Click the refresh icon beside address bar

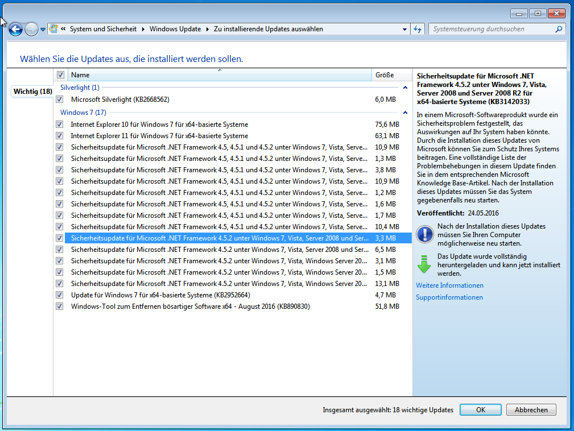click(418, 29)
